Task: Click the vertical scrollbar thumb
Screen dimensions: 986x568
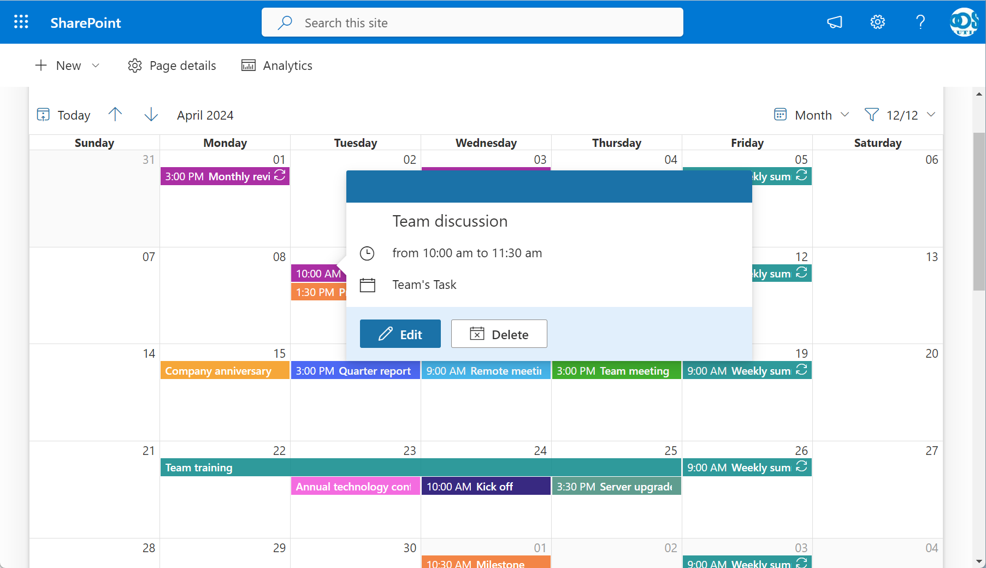Action: point(979,211)
